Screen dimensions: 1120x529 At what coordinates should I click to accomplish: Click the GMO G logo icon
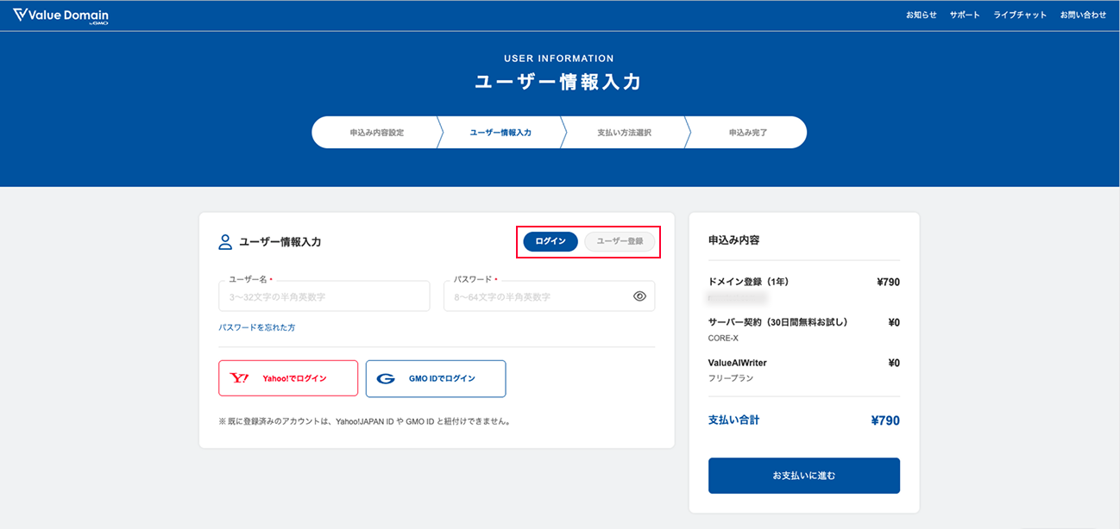tap(386, 378)
